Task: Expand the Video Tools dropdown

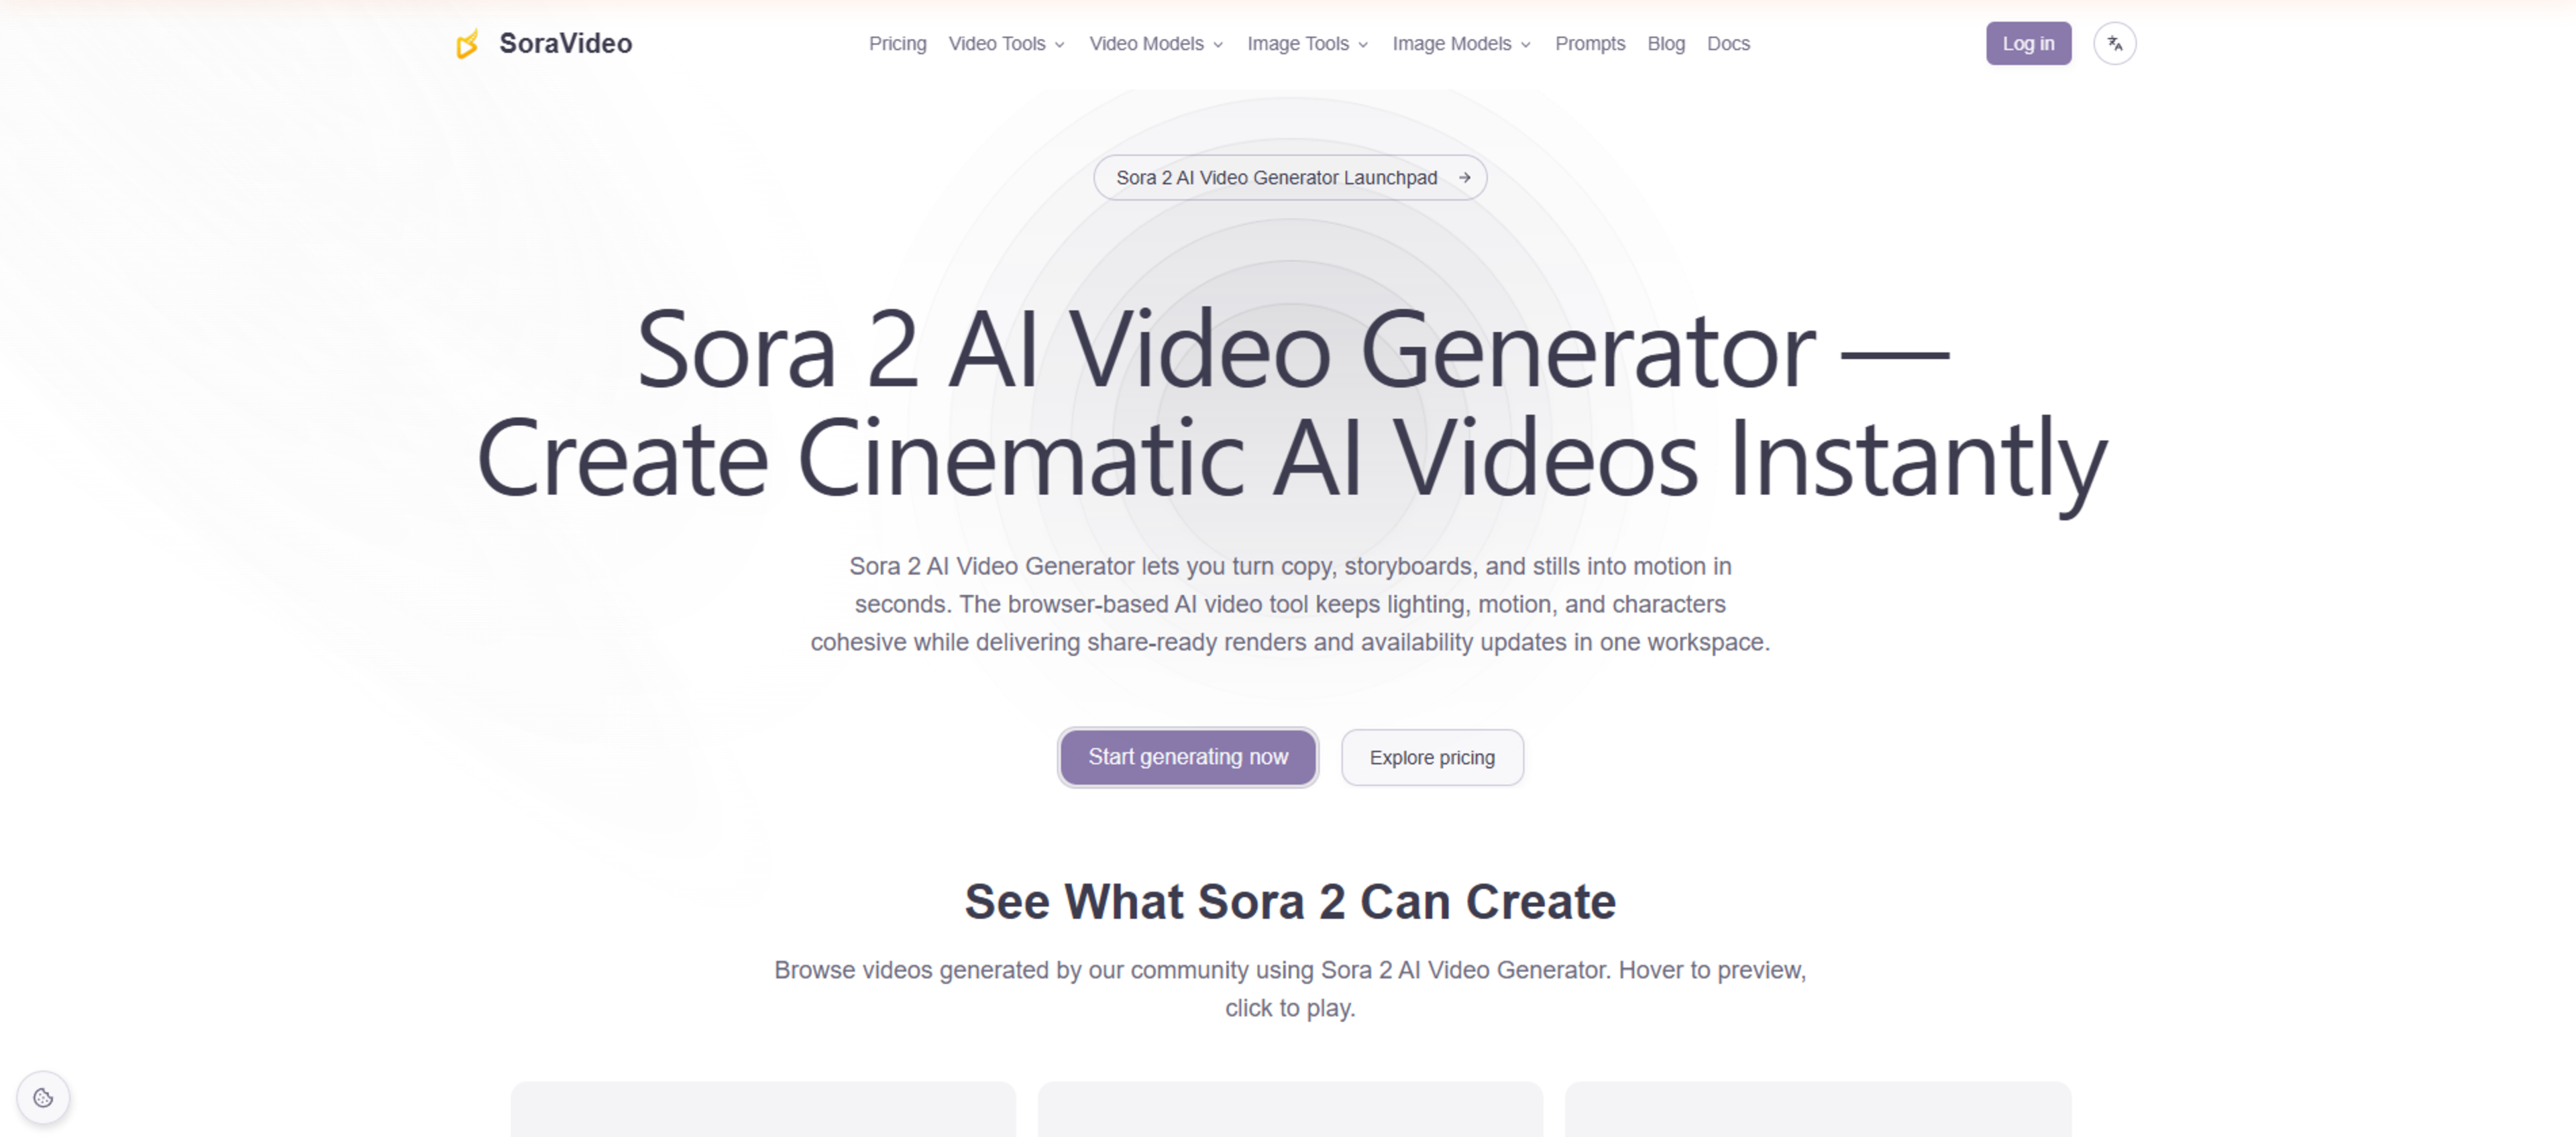Action: point(1006,44)
